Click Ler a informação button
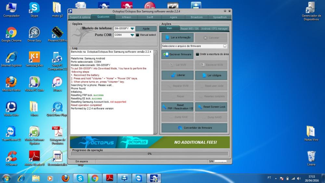Viewport: 325px width, 183px height. point(177,37)
